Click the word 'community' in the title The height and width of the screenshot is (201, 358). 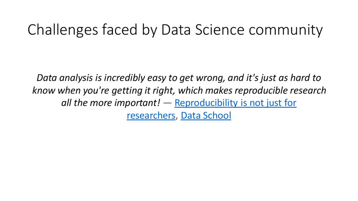[x=286, y=30]
